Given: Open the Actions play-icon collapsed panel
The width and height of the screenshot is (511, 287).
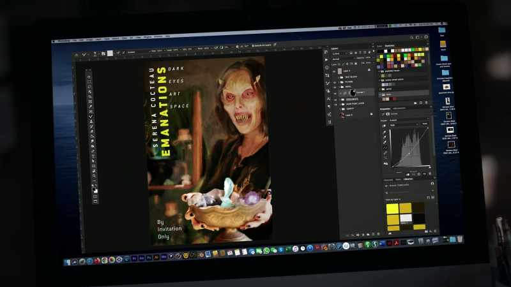Looking at the screenshot, I should (x=326, y=60).
